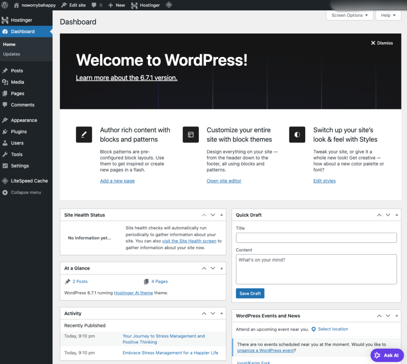Open the Ask AI assistant button
The width and height of the screenshot is (407, 364).
387,355
